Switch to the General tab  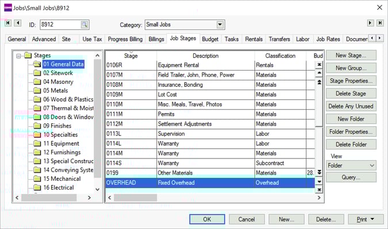click(x=17, y=39)
